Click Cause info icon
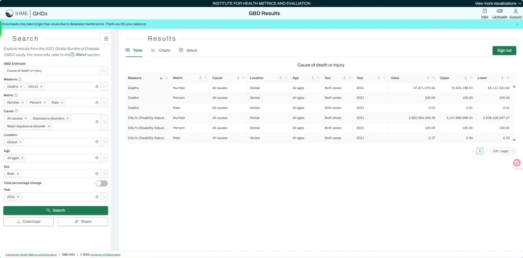Image resolution: width=523 pixels, height=258 pixels. coord(16,111)
